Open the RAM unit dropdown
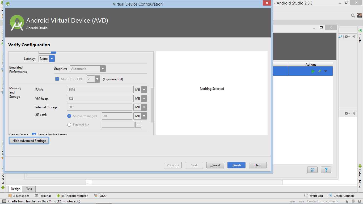This screenshot has width=363, height=204. coord(140,90)
